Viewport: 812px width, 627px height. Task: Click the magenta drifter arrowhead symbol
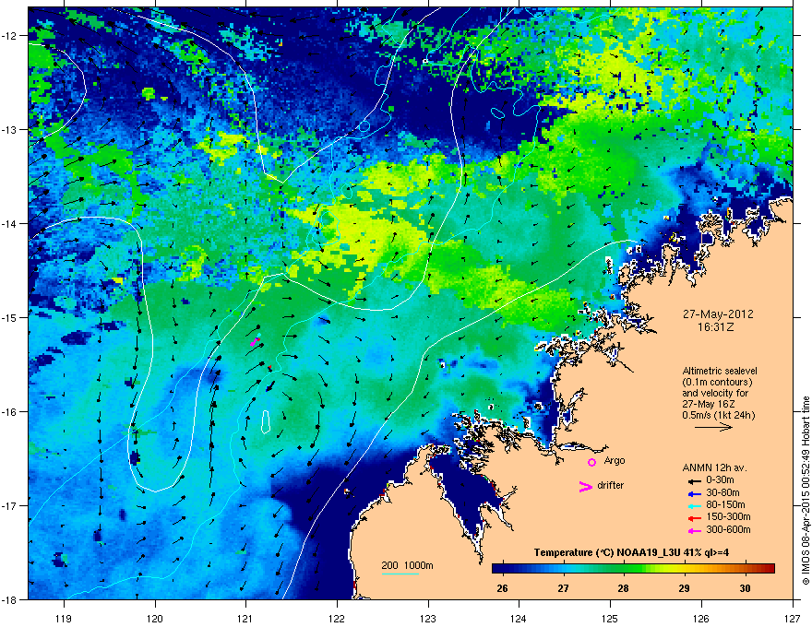[585, 486]
